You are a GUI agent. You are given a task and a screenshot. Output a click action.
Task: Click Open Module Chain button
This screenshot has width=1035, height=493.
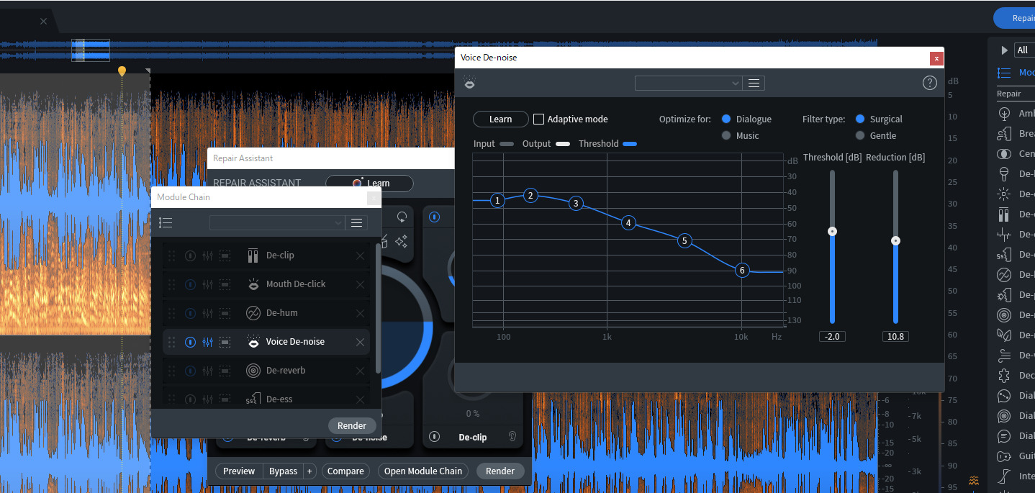(x=423, y=471)
